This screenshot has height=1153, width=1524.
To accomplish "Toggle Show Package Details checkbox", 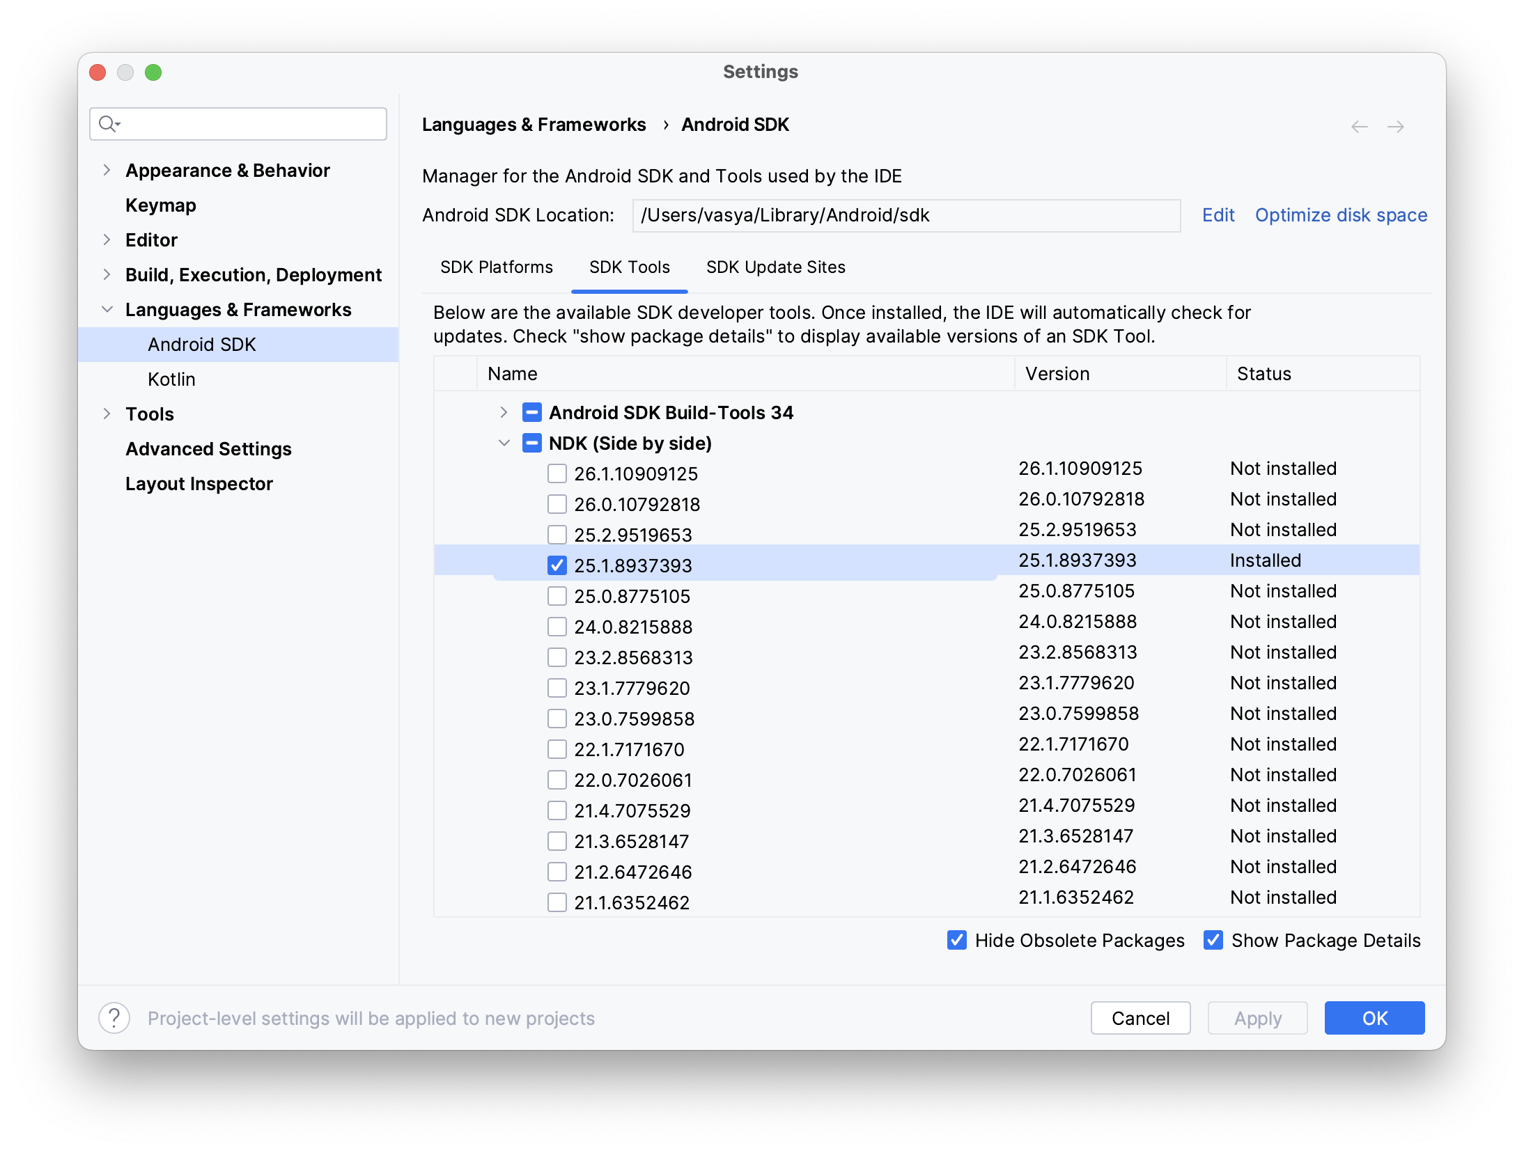I will 1213,940.
